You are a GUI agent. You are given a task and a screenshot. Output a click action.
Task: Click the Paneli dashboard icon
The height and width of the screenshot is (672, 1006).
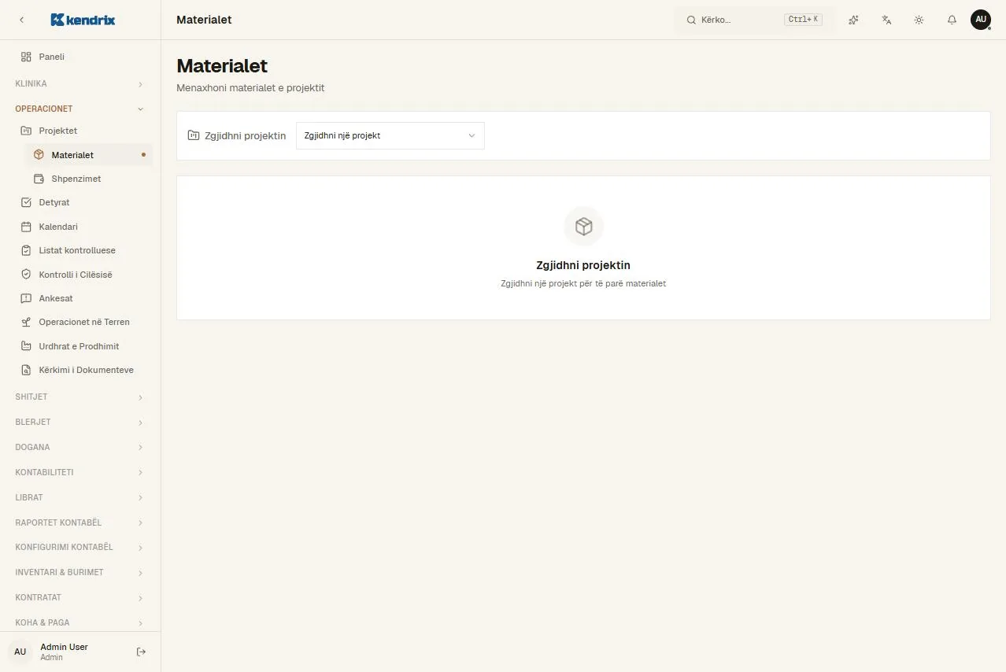pyautogui.click(x=26, y=57)
